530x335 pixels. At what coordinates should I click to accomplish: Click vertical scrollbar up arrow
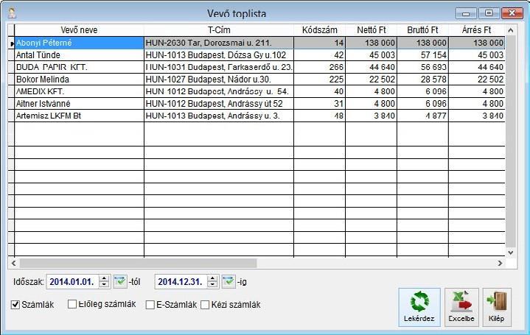coord(511,30)
